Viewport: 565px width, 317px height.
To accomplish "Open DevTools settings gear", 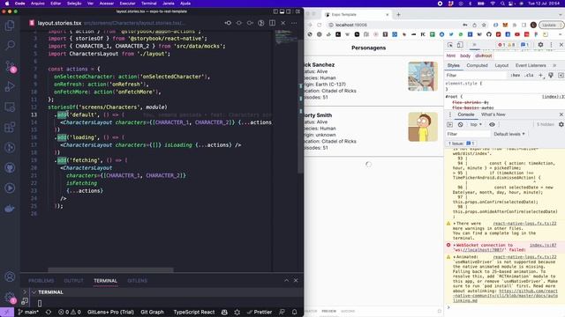I will [x=540, y=45].
